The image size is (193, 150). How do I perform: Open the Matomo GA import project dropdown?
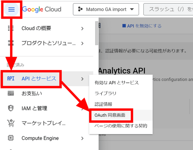[106, 9]
